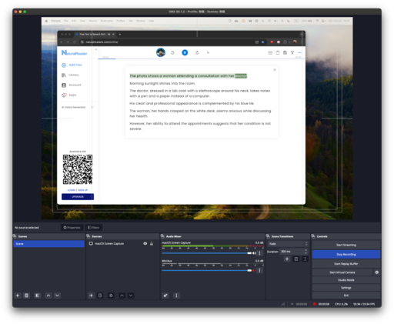
Task: Open source Filters button
Action: pos(93,227)
